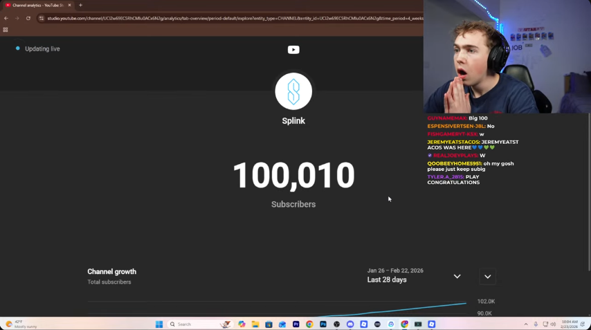Click the site settings icon in address bar

pos(42,18)
